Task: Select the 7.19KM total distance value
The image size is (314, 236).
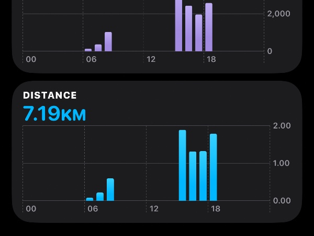Action: [54, 114]
